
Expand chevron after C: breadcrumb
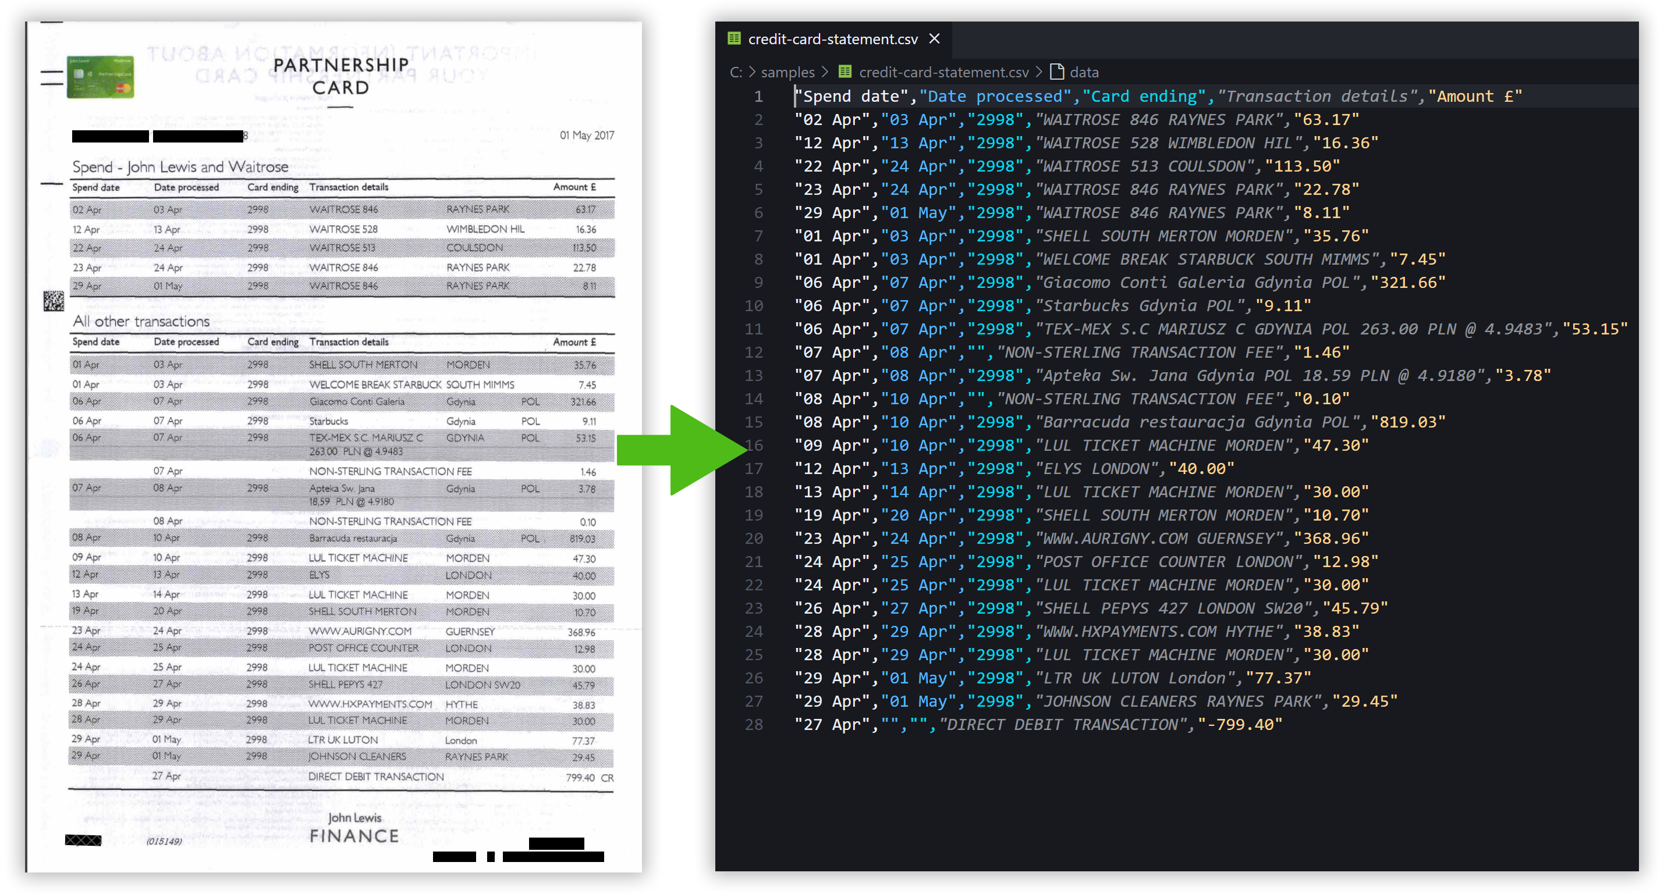click(752, 72)
